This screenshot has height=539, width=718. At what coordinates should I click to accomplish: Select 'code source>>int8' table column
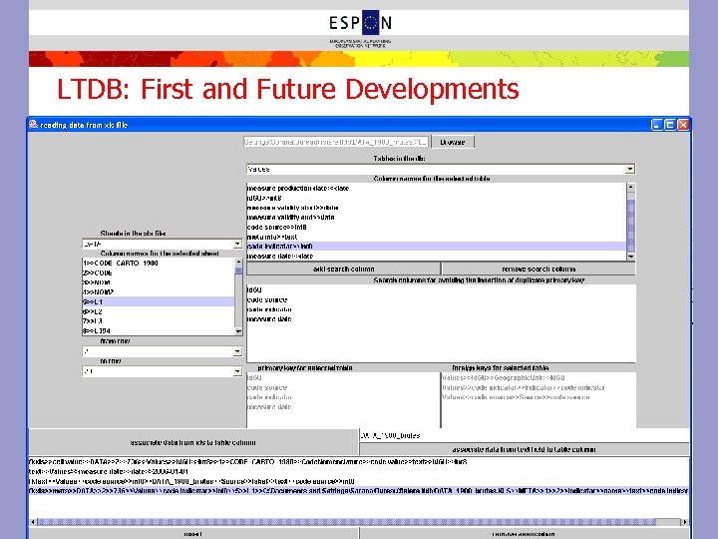pyautogui.click(x=437, y=227)
